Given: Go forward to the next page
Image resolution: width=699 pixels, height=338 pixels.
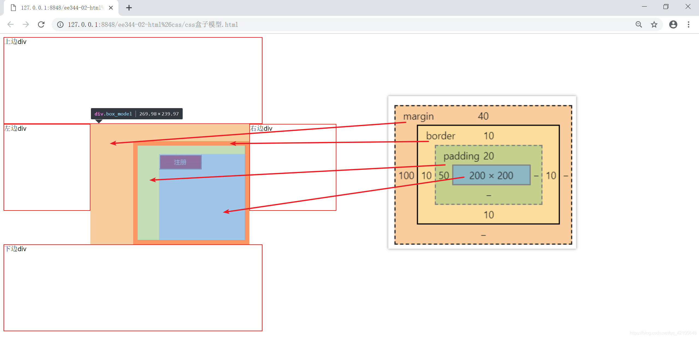Looking at the screenshot, I should coord(26,25).
